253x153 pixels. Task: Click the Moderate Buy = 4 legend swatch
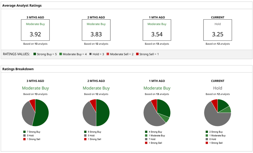[x=61, y=54]
